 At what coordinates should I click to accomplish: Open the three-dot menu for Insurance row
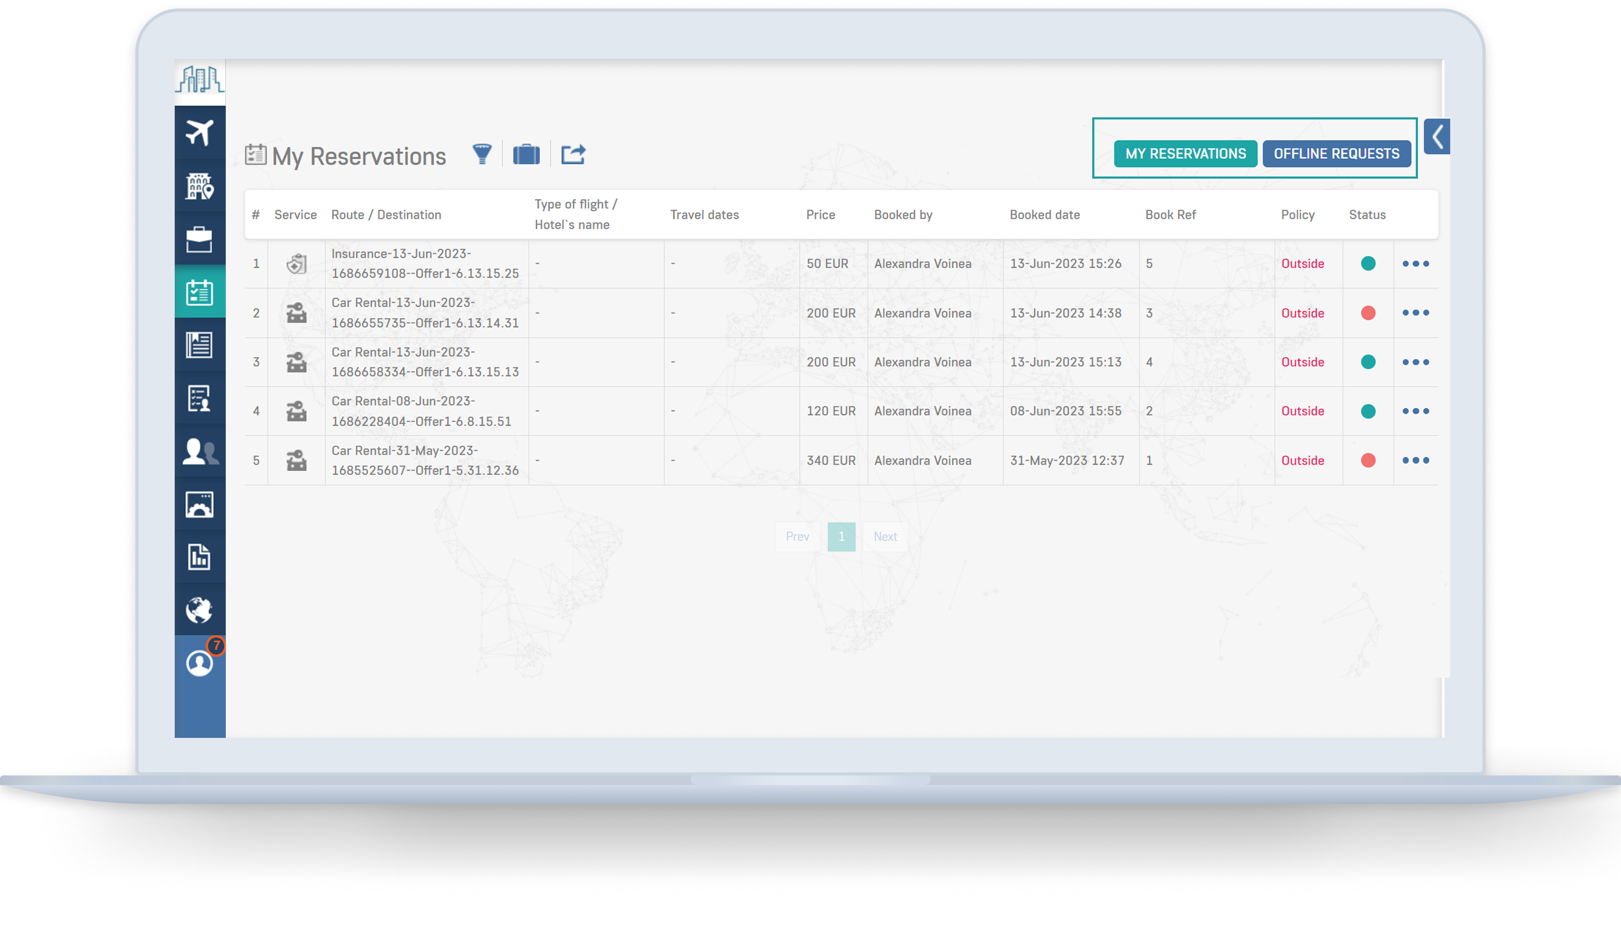1415,264
